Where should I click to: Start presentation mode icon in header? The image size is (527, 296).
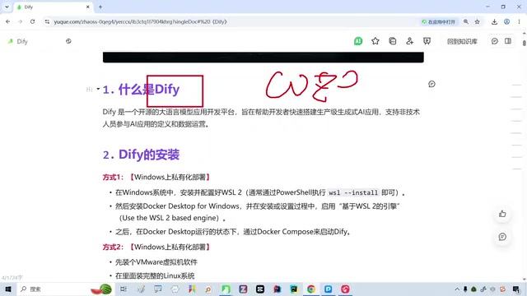427,41
